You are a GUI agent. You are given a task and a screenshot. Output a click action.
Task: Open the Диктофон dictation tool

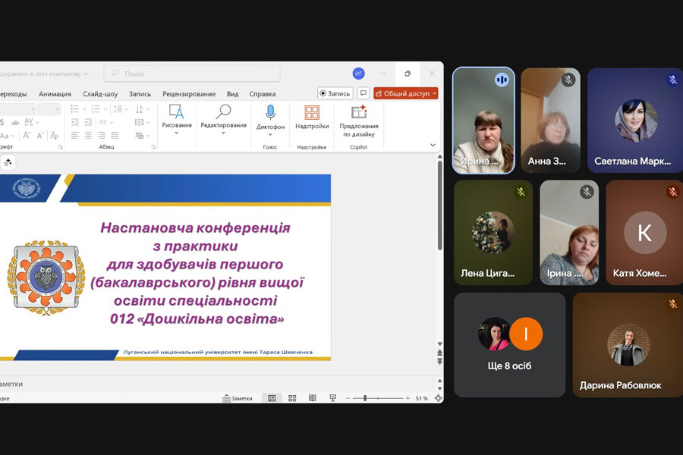[270, 118]
